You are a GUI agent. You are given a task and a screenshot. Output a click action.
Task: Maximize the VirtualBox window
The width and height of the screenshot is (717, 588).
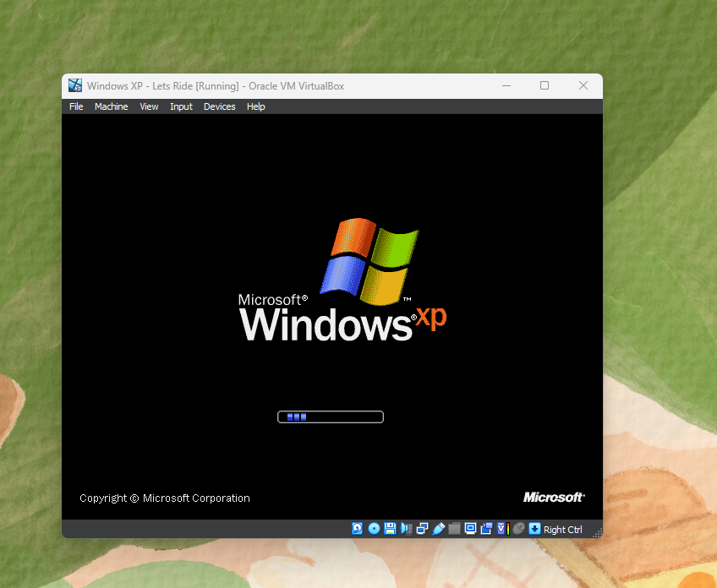tap(545, 86)
